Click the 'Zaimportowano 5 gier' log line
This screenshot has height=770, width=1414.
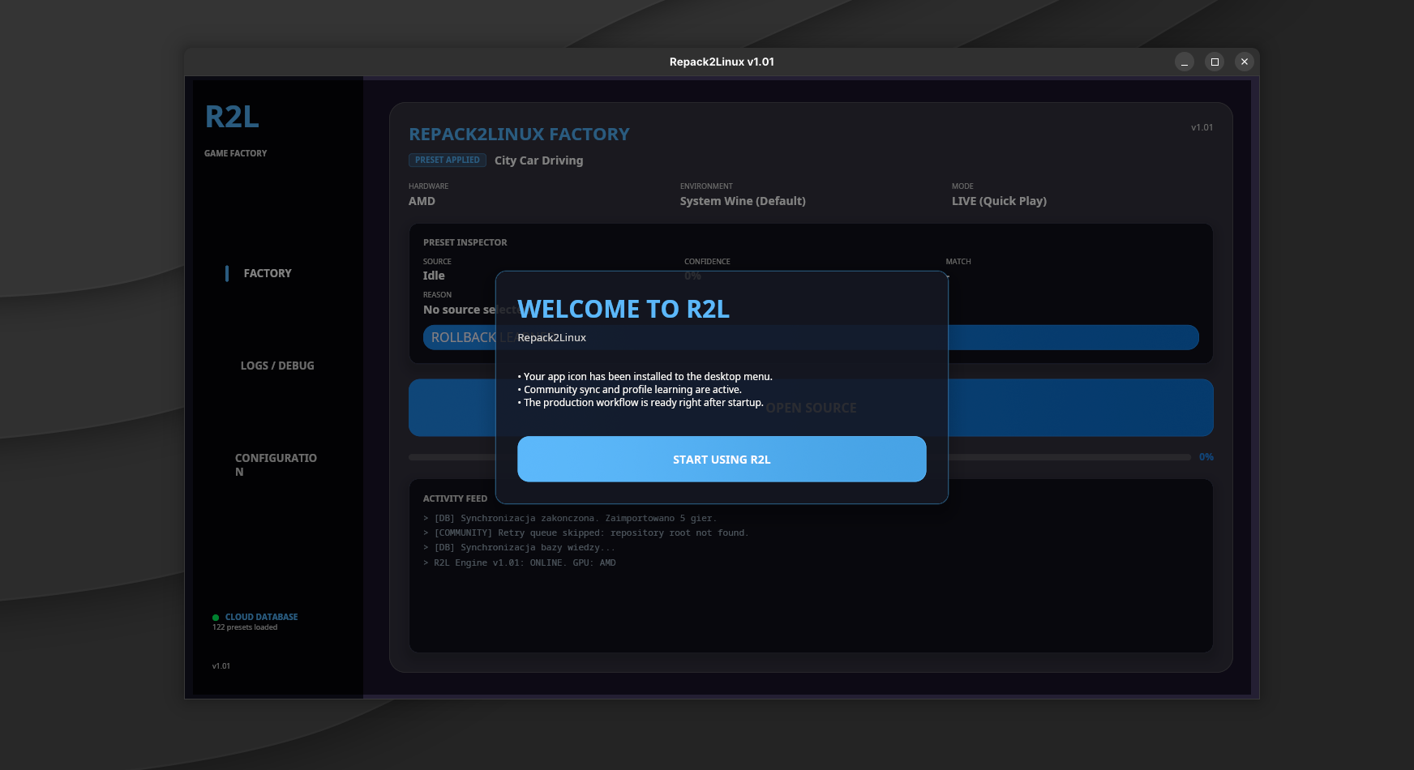tap(570, 518)
